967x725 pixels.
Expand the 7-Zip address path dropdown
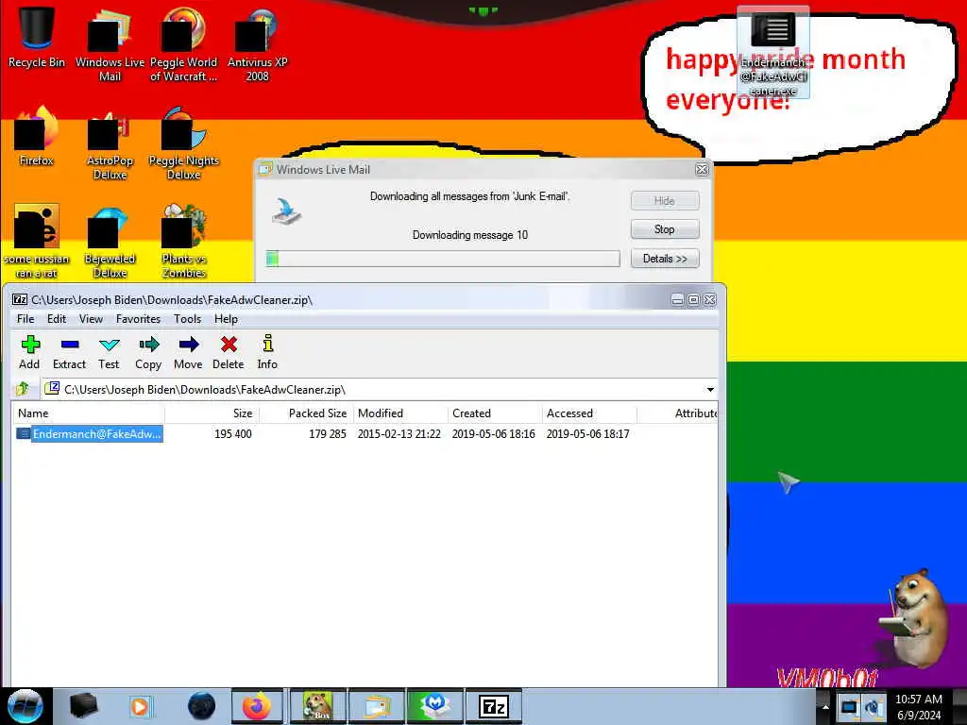point(710,390)
